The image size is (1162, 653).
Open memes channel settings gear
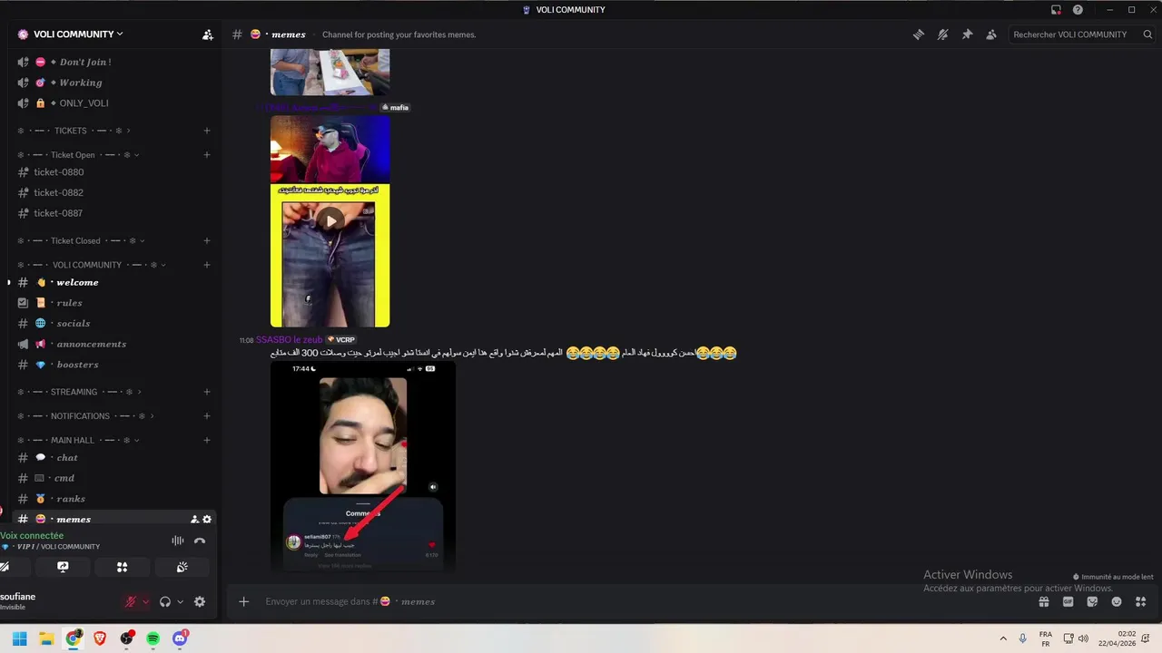coord(207,520)
